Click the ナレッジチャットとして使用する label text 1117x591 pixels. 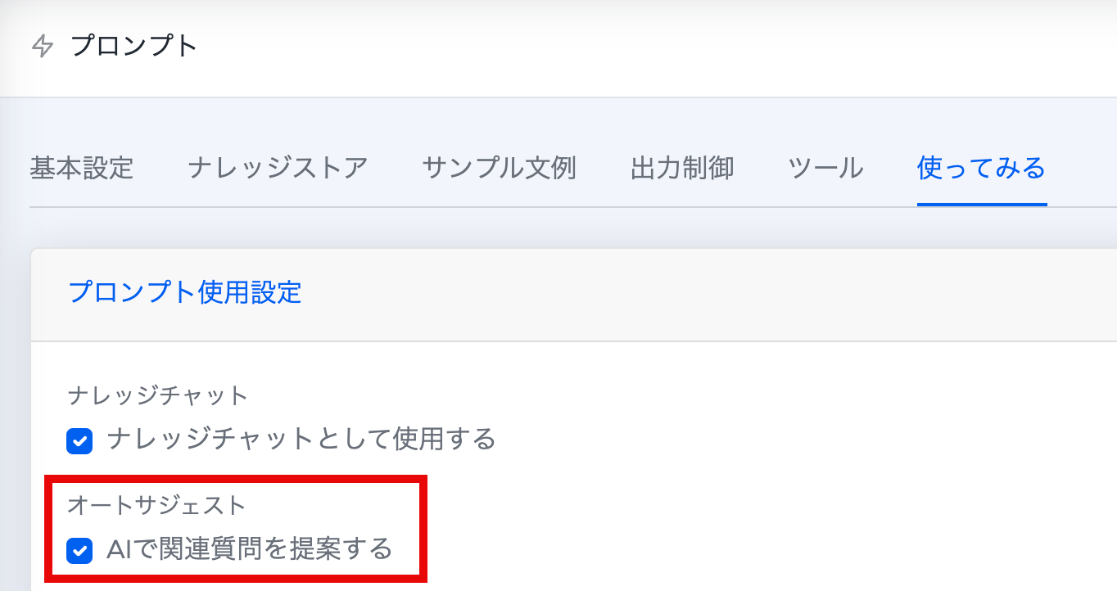point(301,440)
